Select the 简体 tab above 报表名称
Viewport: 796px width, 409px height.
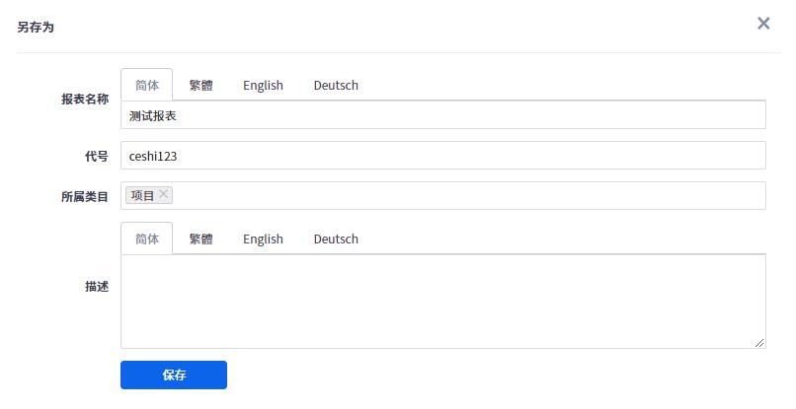pos(146,85)
